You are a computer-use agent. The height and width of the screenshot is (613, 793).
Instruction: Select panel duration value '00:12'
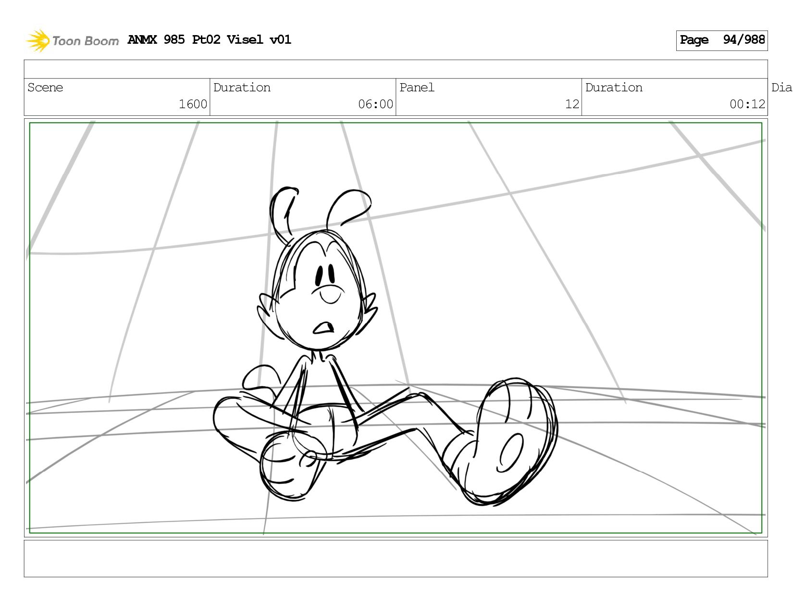pos(747,104)
